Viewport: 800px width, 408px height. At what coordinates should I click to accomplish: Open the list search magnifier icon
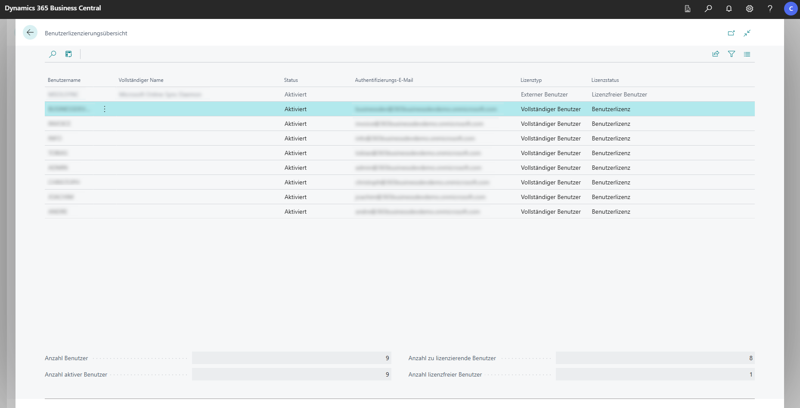53,54
